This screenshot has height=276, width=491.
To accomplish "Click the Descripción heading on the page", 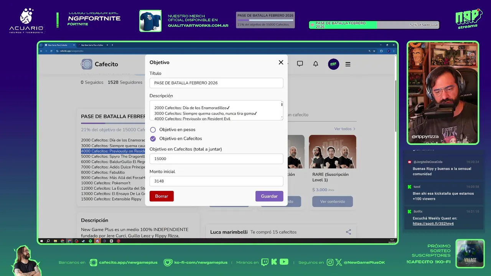I will pyautogui.click(x=94, y=220).
